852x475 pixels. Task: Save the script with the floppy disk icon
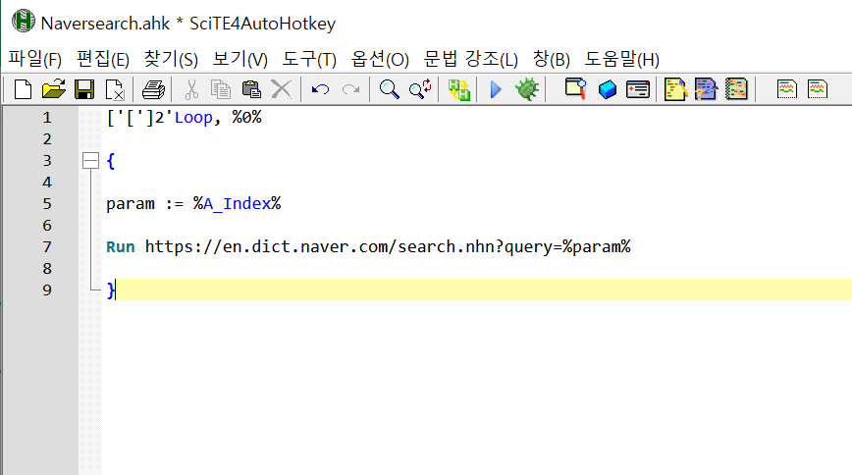(x=84, y=89)
